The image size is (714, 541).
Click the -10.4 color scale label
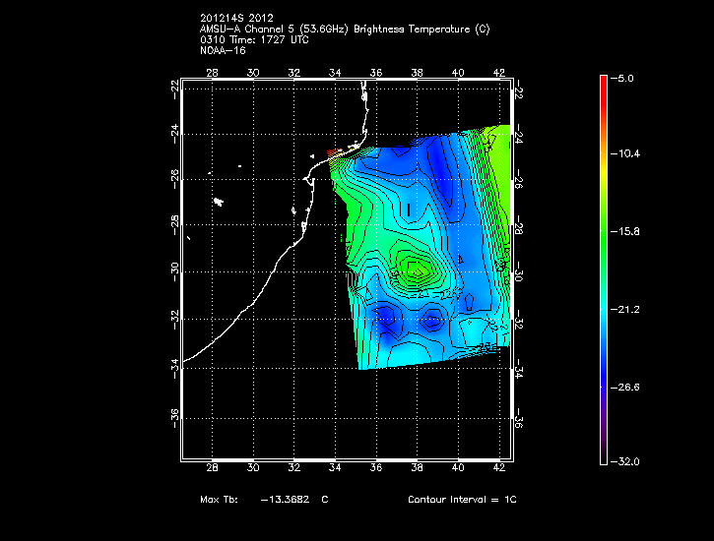pyautogui.click(x=628, y=154)
